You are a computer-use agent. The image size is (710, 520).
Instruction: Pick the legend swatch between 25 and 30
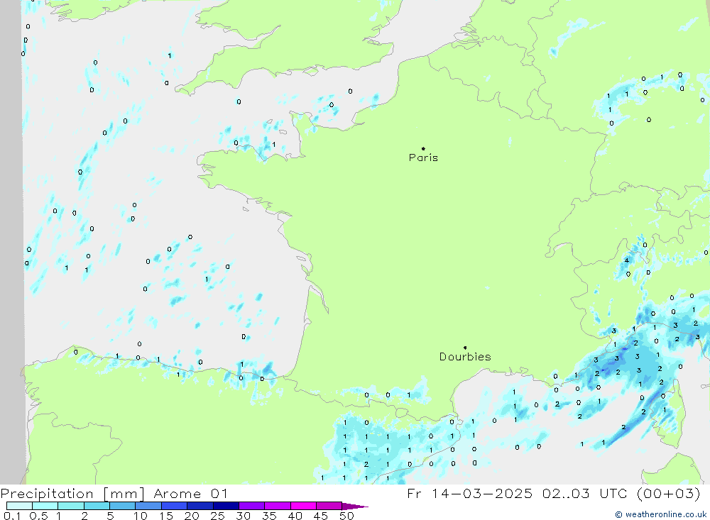226,506
